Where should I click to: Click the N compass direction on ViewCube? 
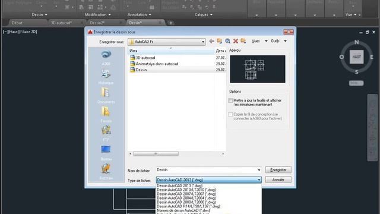(356, 42)
